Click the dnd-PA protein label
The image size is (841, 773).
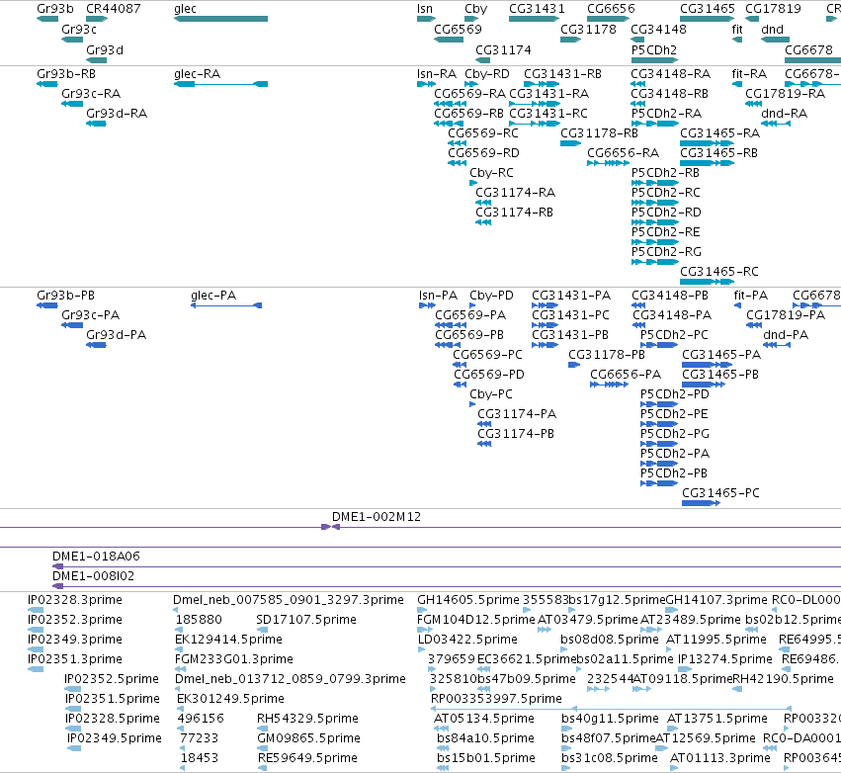(786, 335)
